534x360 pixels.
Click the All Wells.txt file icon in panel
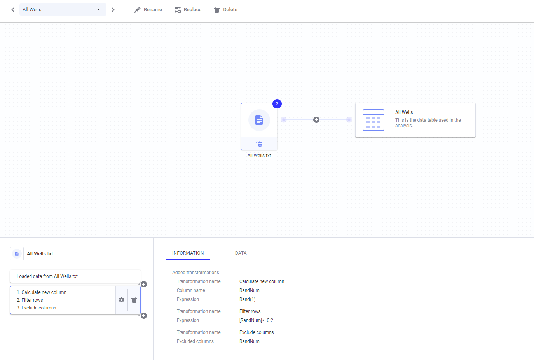coord(17,254)
